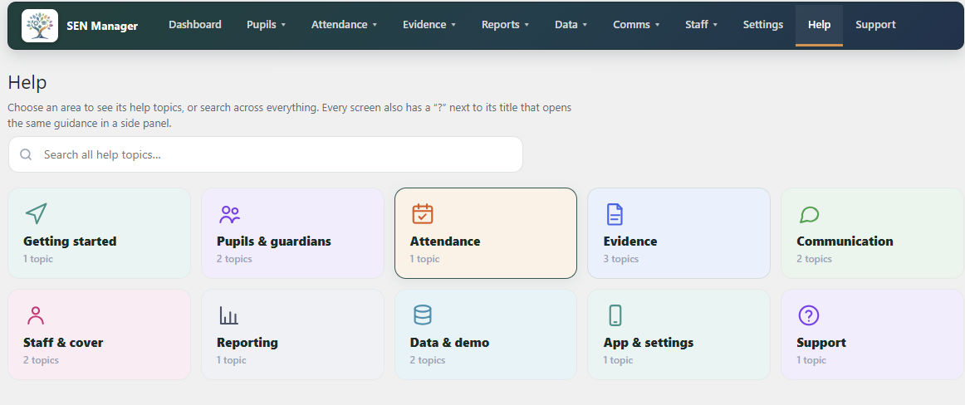Image resolution: width=965 pixels, height=405 pixels.
Task: Click the SEN Manager brand name
Action: 102,26
